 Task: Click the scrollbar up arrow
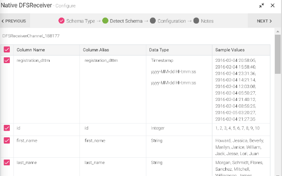[278, 32]
